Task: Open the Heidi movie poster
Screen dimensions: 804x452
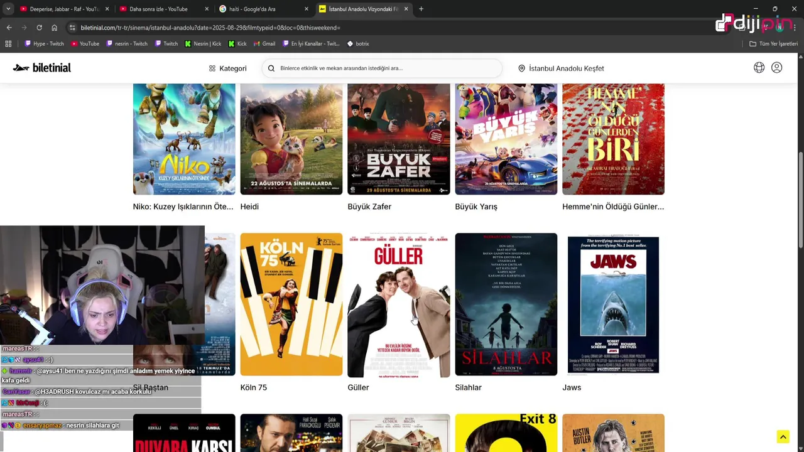Action: [x=291, y=139]
